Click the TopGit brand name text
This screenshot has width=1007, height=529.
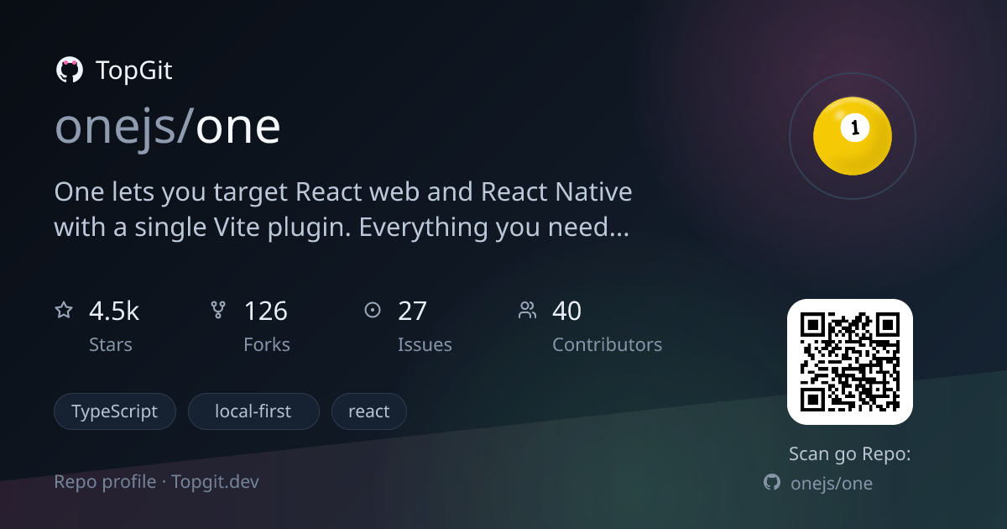[x=134, y=71]
